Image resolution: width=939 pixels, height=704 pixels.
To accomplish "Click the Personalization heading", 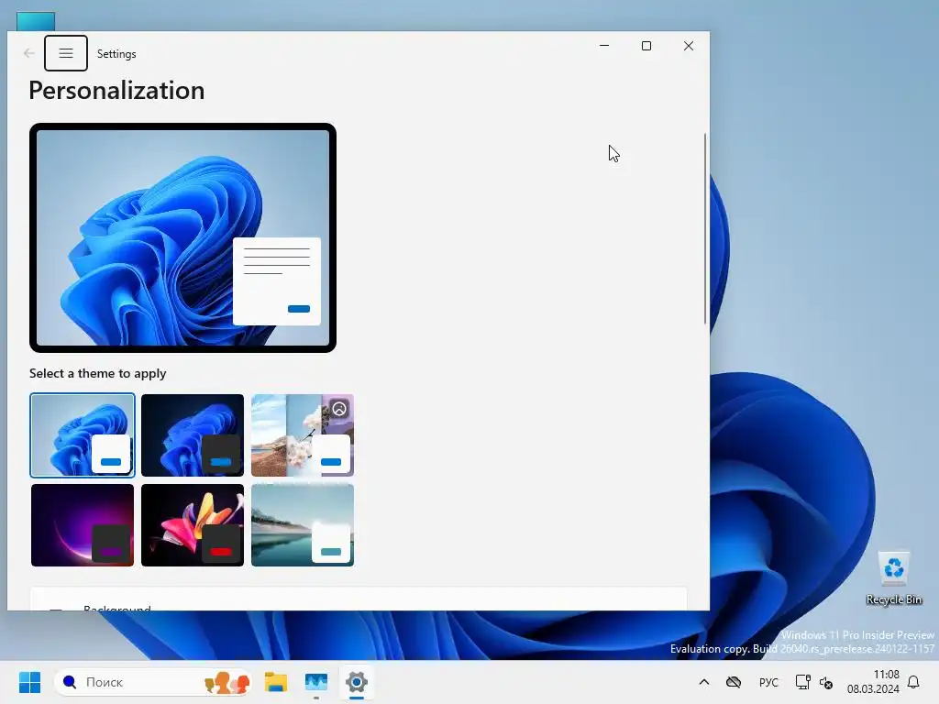I will 116,91.
